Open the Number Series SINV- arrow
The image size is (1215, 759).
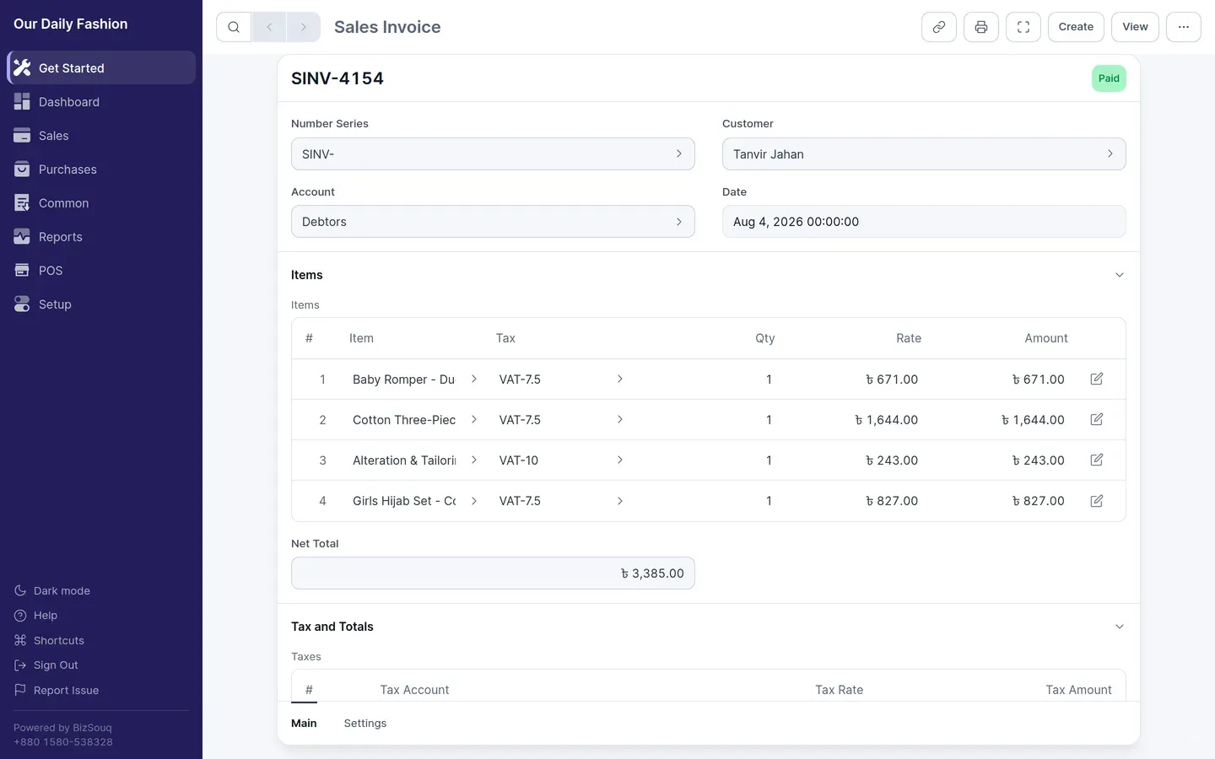coord(679,153)
